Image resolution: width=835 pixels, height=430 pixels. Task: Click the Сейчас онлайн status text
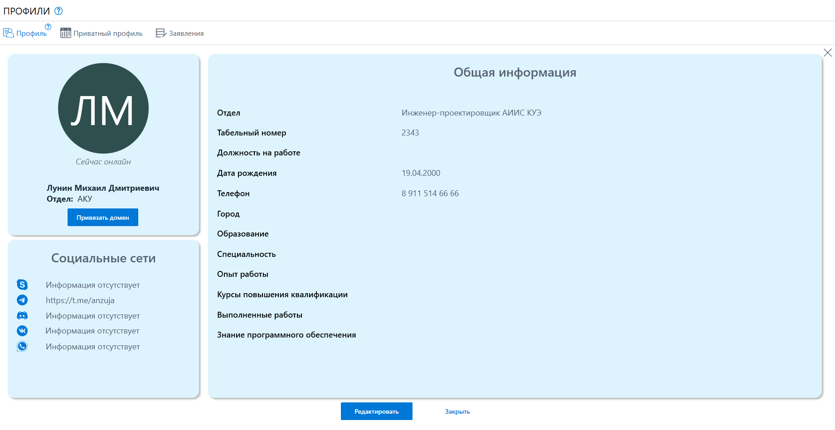coord(103,162)
